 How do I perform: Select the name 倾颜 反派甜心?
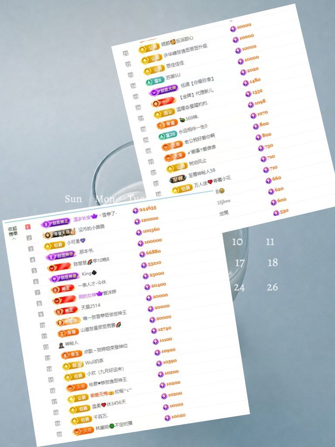(x=178, y=41)
